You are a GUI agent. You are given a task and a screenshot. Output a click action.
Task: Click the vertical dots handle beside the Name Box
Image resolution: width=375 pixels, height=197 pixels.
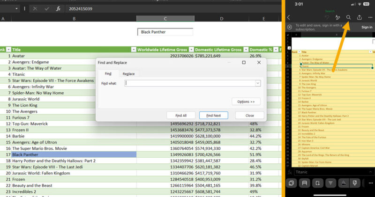(24, 9)
